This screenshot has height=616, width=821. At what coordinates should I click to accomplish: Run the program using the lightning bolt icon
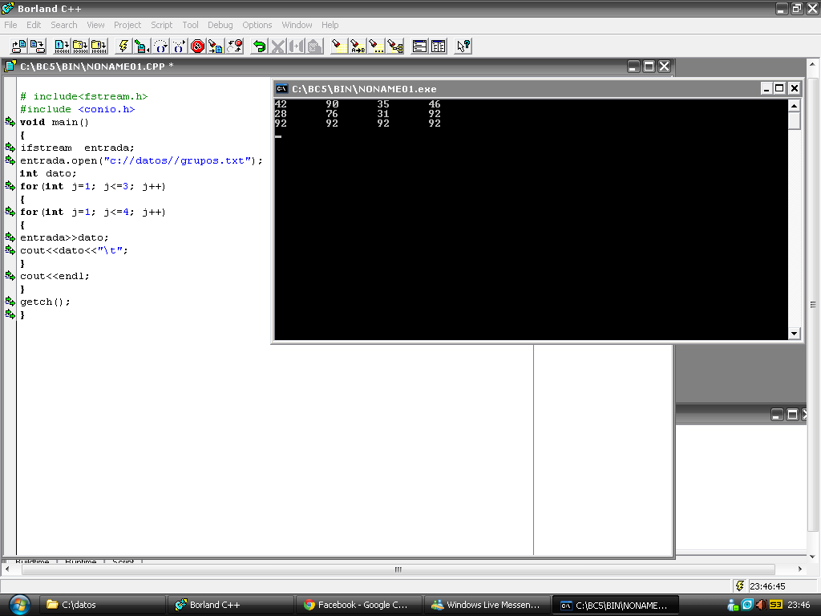click(123, 46)
